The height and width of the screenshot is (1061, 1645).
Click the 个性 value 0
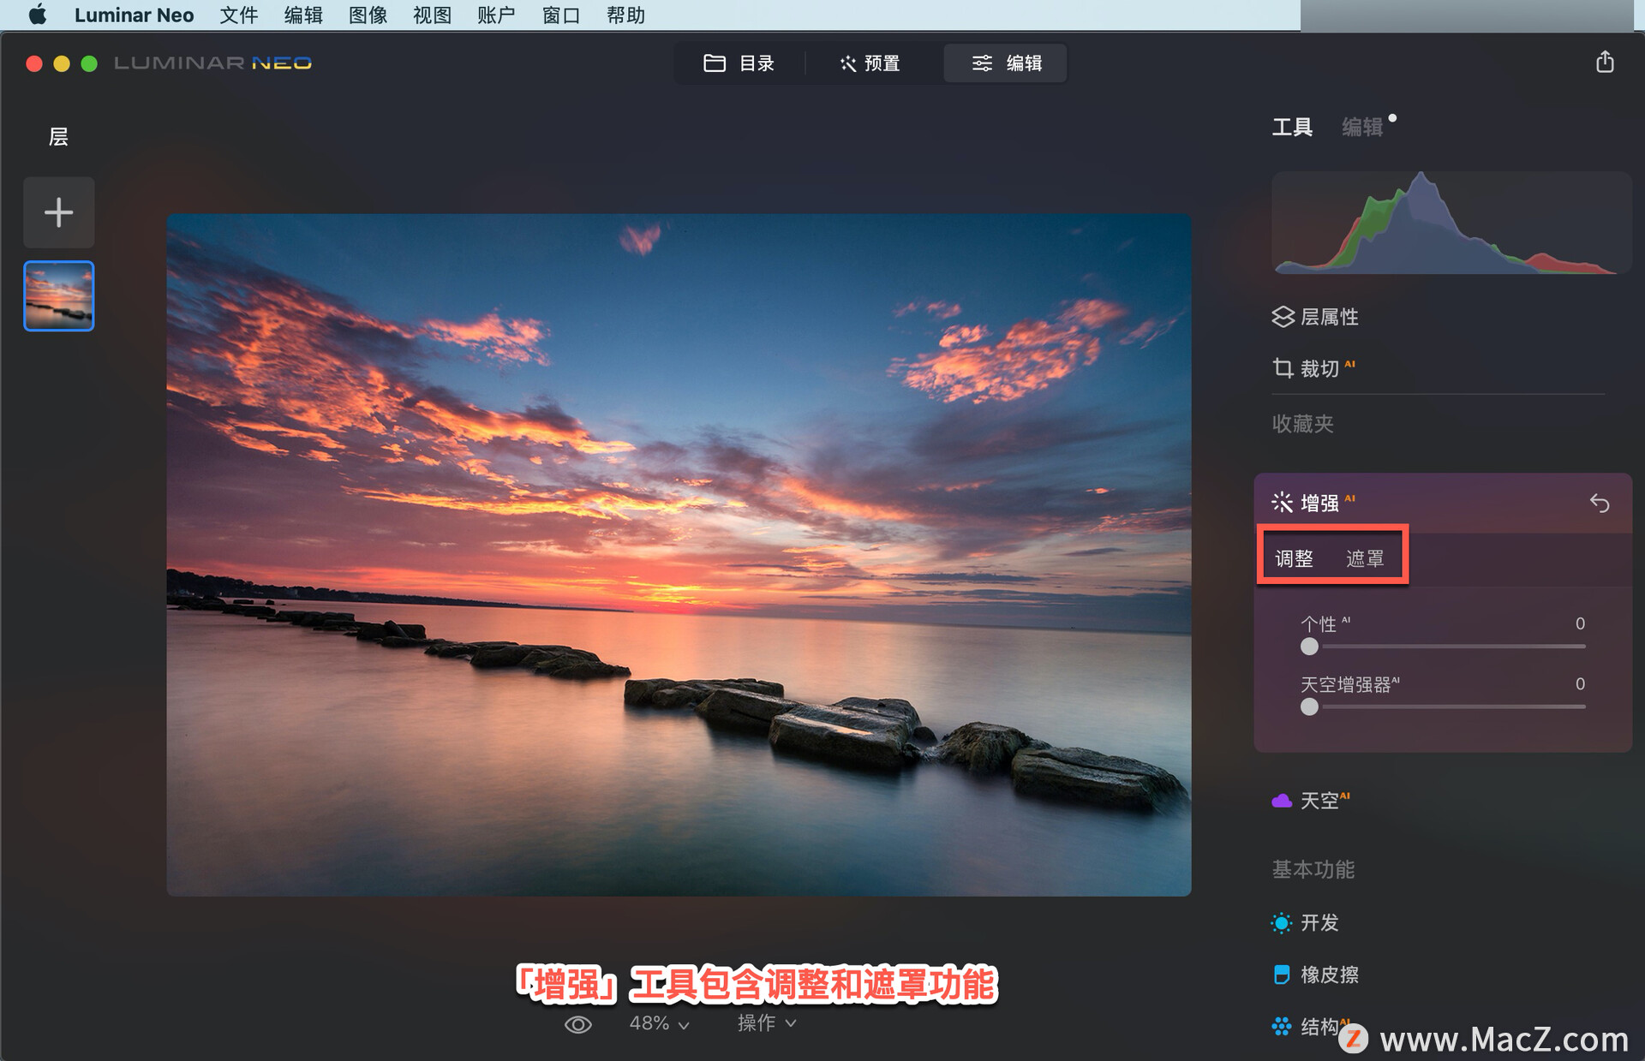click(1580, 623)
